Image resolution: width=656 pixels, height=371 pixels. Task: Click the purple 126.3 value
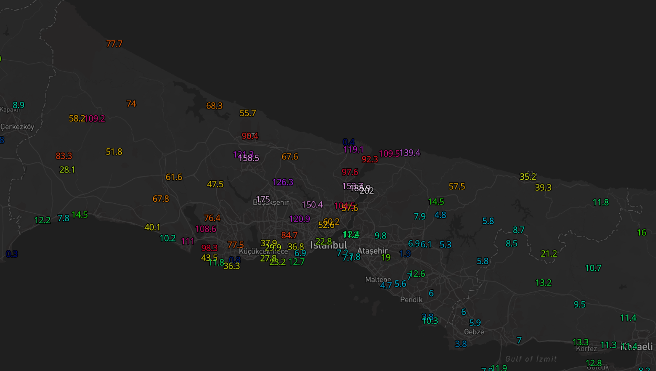[x=282, y=182]
